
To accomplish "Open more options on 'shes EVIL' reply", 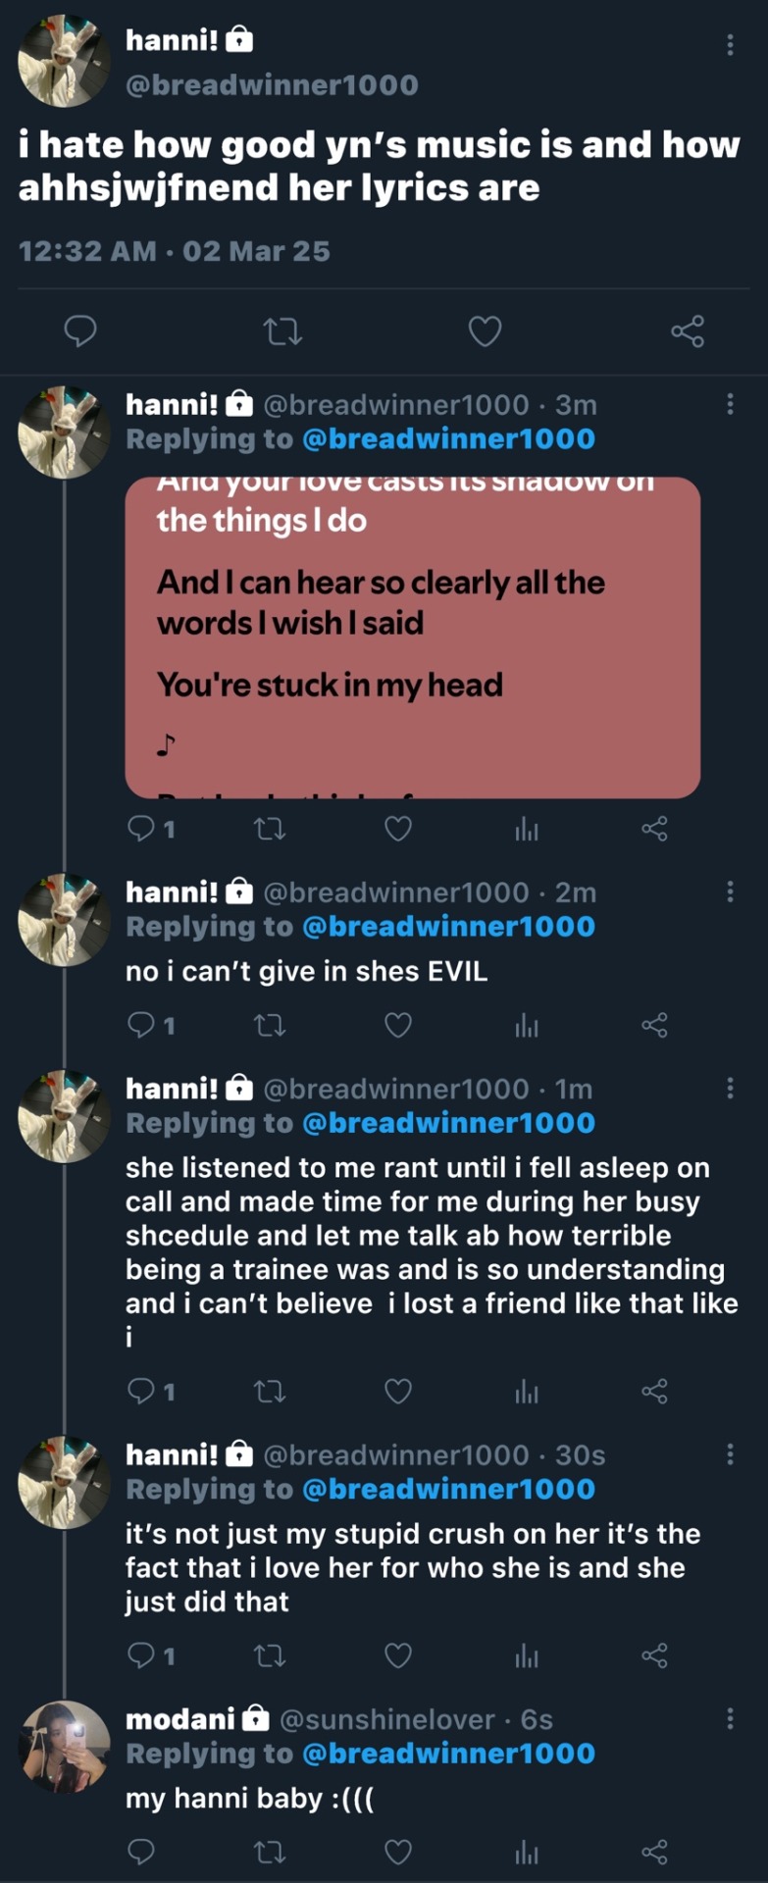I will click(x=730, y=891).
